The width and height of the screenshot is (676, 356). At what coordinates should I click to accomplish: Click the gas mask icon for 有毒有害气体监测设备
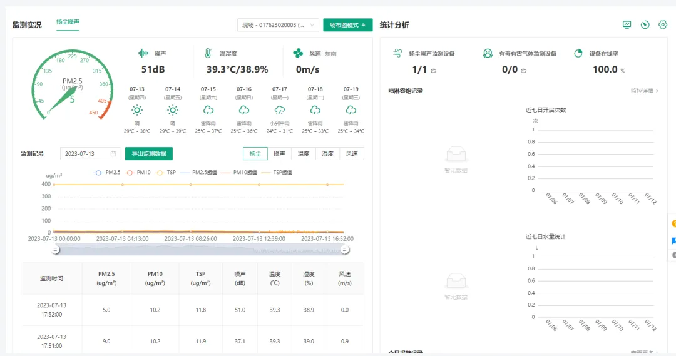tap(488, 53)
